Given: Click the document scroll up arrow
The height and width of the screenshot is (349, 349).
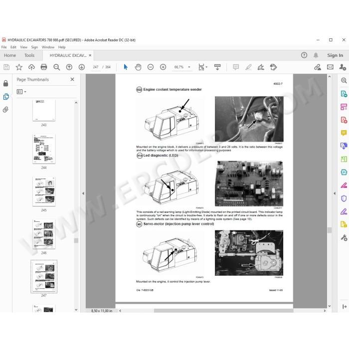Looking at the screenshot, I should pyautogui.click(x=330, y=77).
